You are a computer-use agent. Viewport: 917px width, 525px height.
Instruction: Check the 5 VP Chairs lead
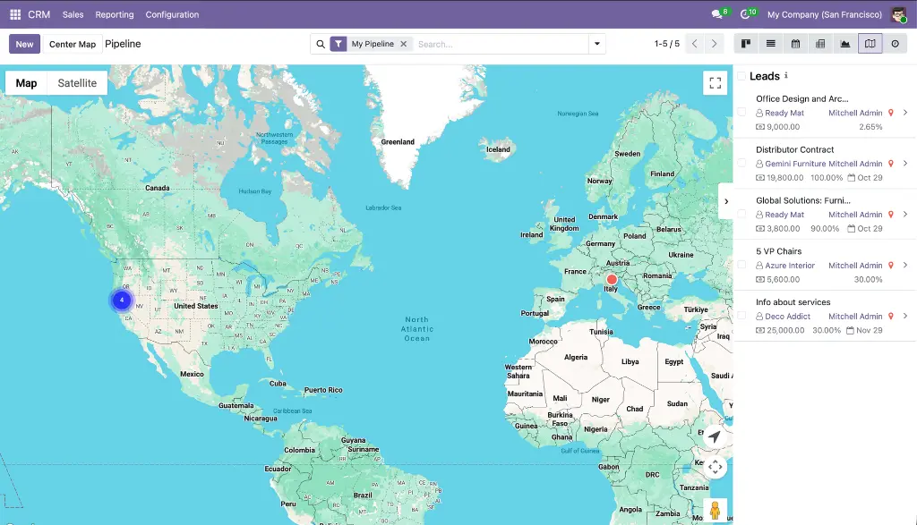point(741,265)
